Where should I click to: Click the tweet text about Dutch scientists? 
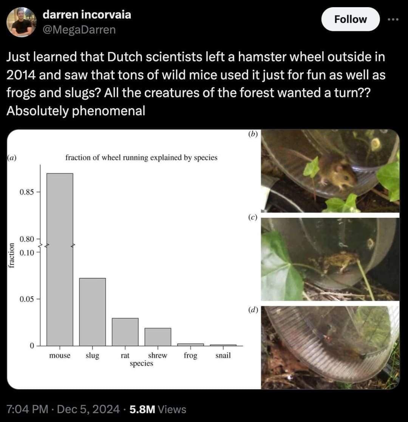tap(196, 84)
